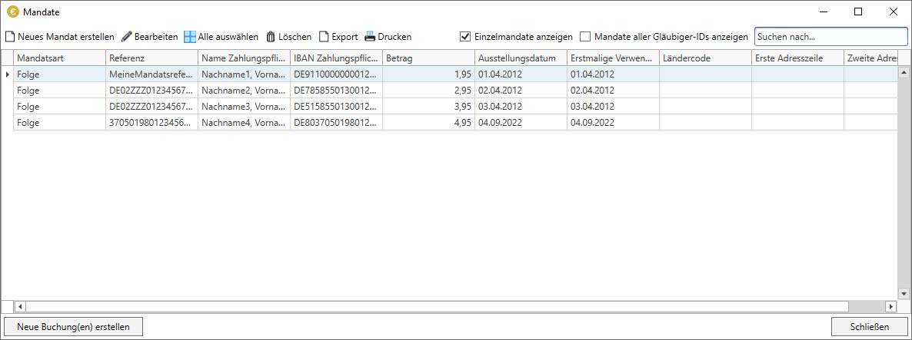
Task: Sort by IBAN Zahlungspflichtiger column header
Action: pyautogui.click(x=336, y=58)
